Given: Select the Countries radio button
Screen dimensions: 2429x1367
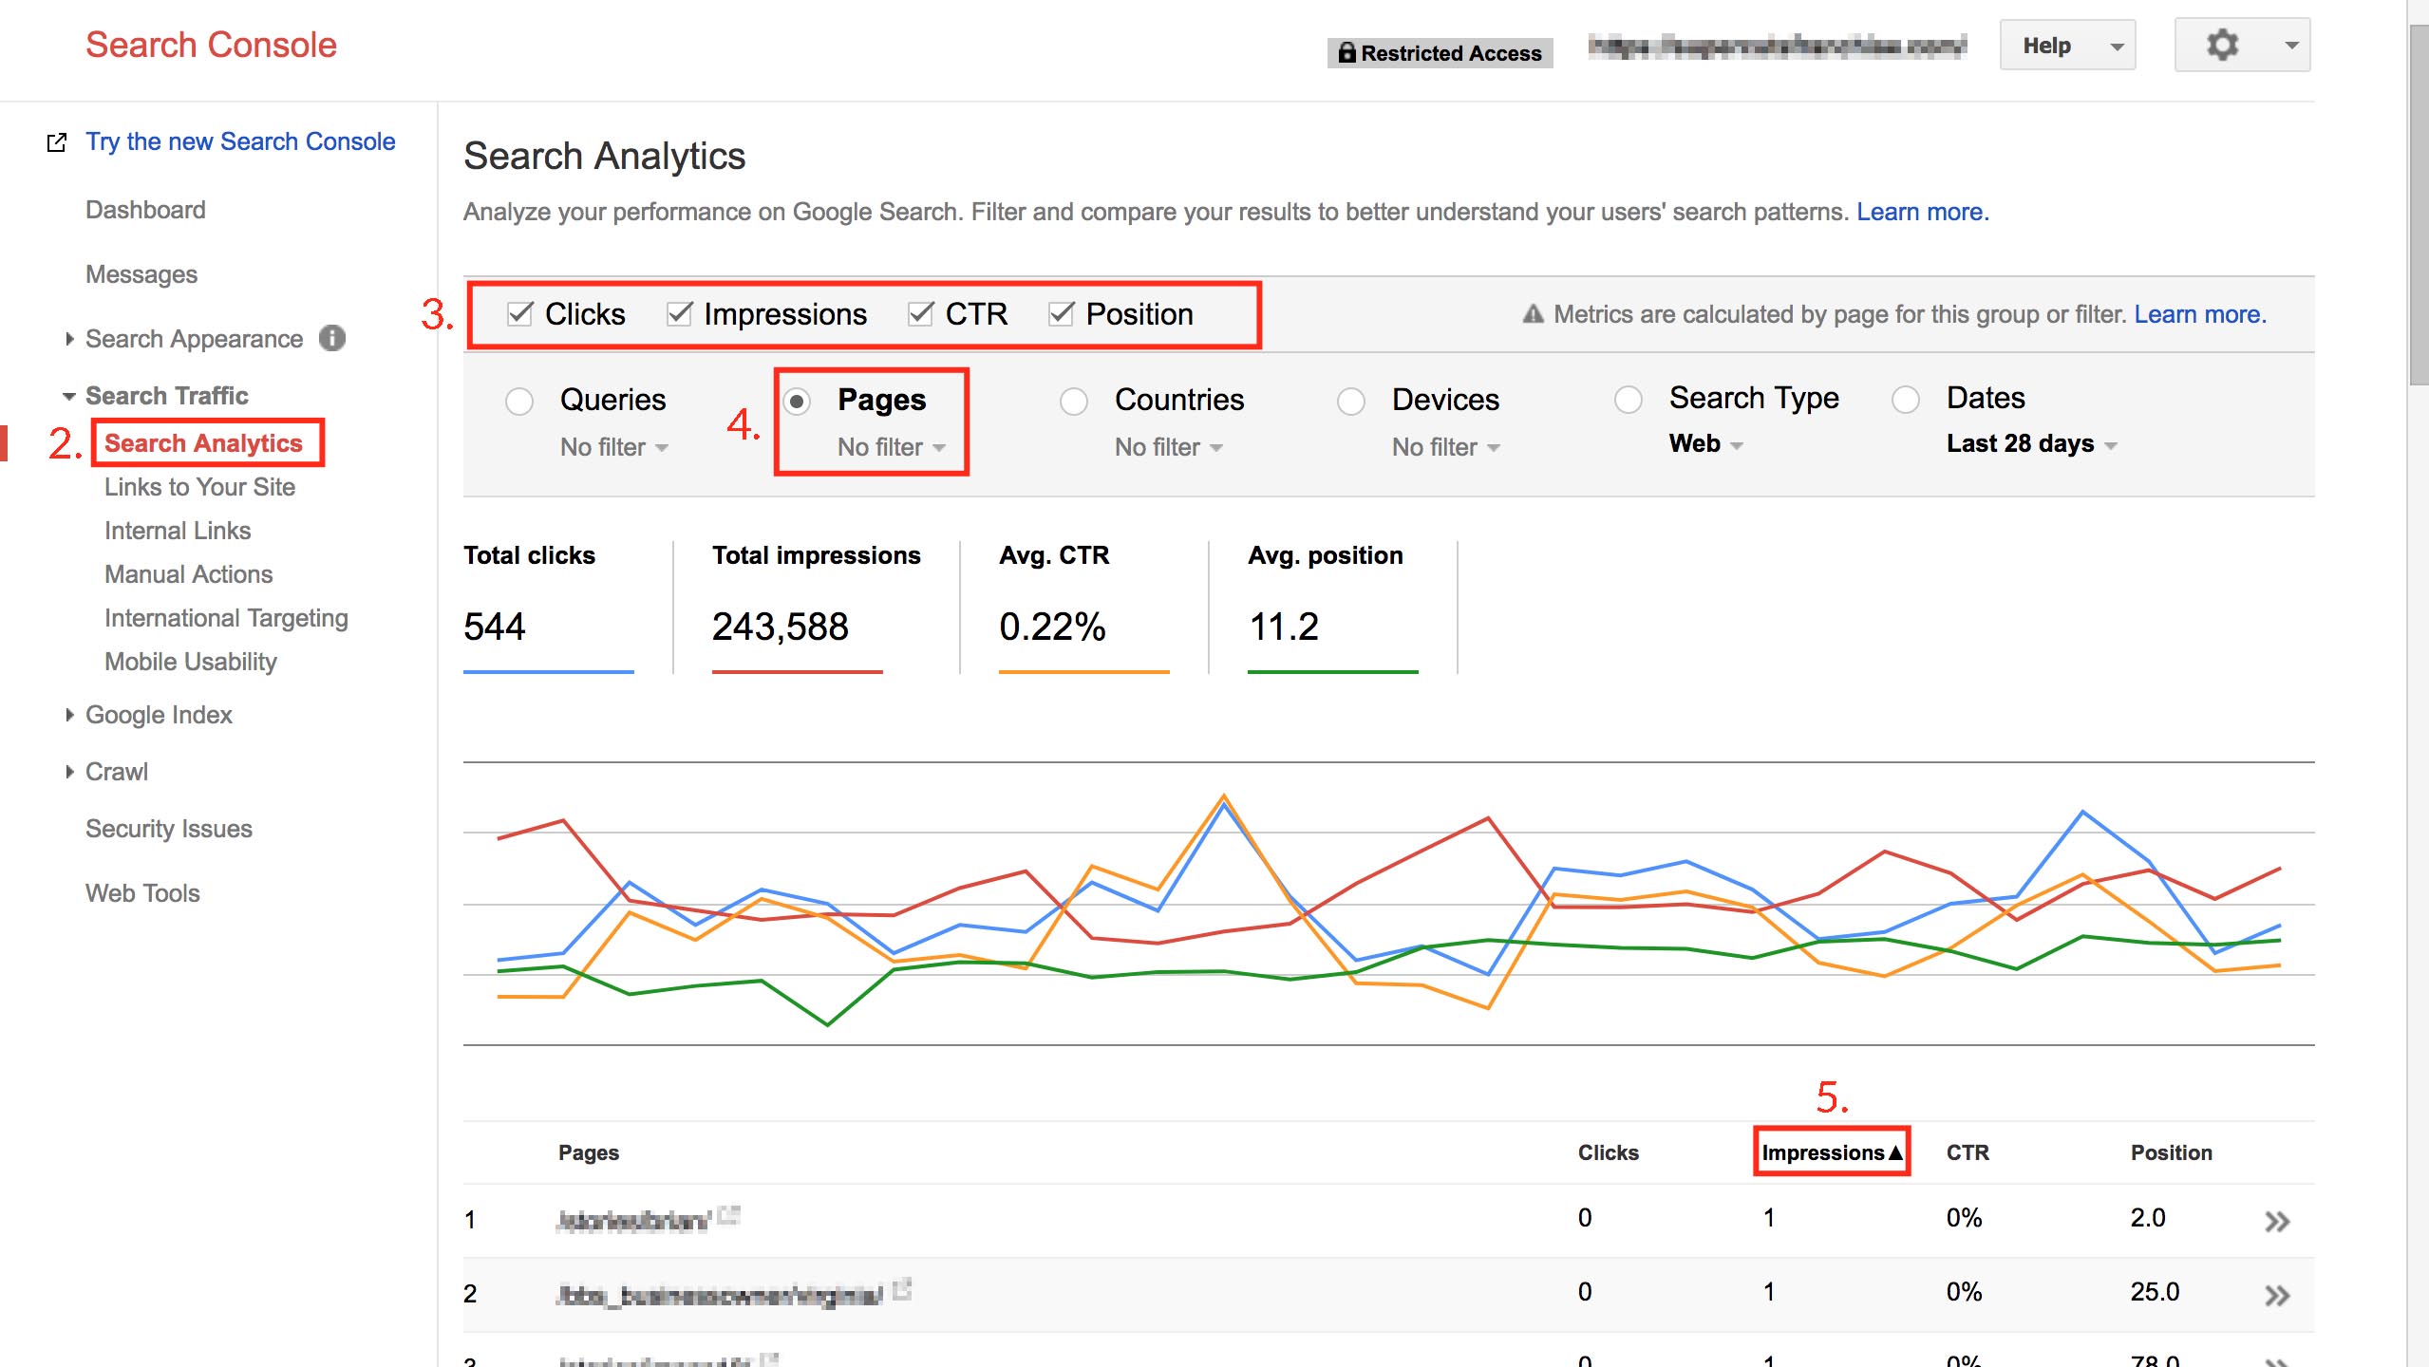Looking at the screenshot, I should click(1074, 402).
